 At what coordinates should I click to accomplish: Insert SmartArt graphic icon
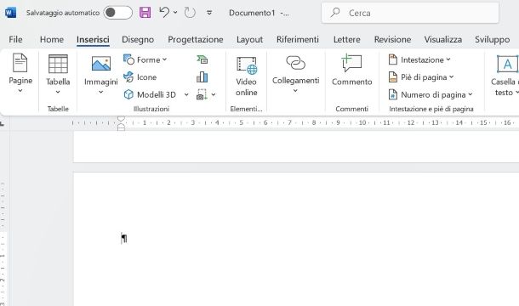(x=202, y=59)
